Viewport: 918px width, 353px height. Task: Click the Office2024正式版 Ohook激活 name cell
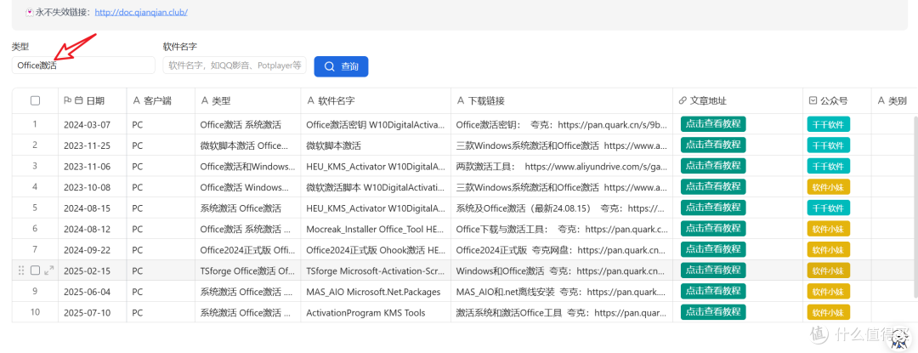click(376, 250)
